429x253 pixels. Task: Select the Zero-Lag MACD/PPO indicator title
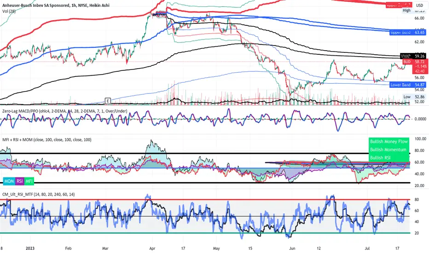coord(64,111)
